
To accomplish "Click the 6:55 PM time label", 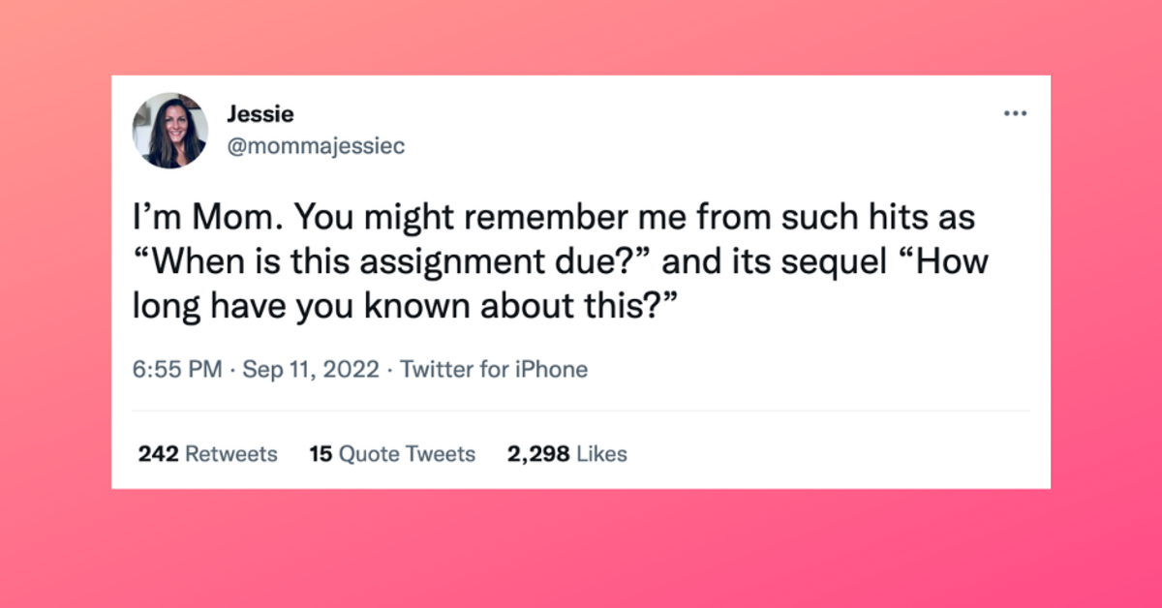I will click(x=174, y=369).
